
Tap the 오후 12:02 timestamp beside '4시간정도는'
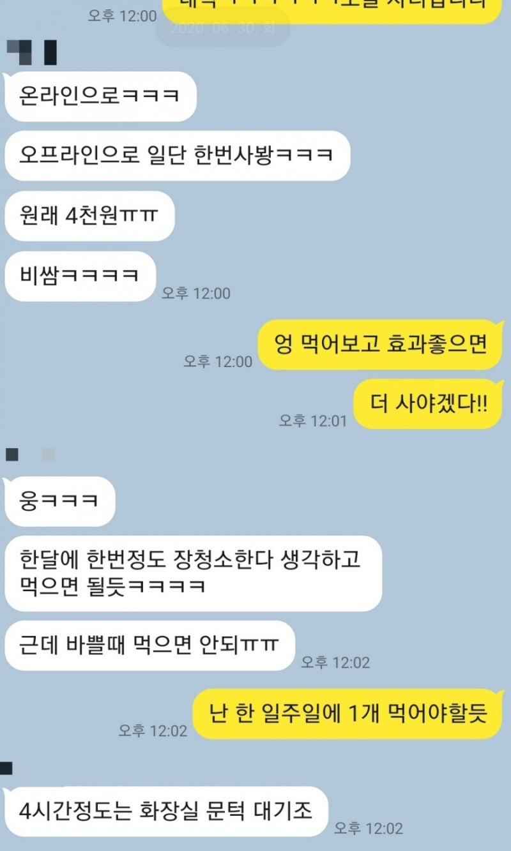point(369,829)
